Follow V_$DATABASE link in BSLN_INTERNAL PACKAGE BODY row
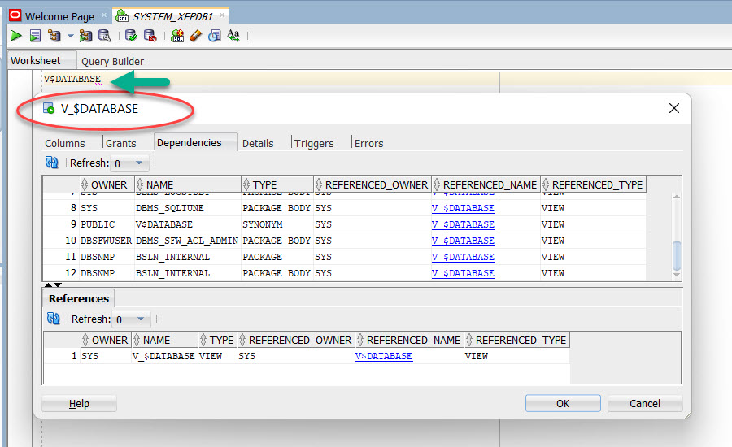 pyautogui.click(x=463, y=273)
